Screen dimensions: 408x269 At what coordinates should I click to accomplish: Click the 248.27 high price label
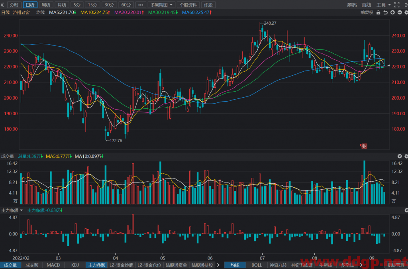tap(270, 23)
